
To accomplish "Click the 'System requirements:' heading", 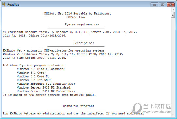I will [82, 25].
